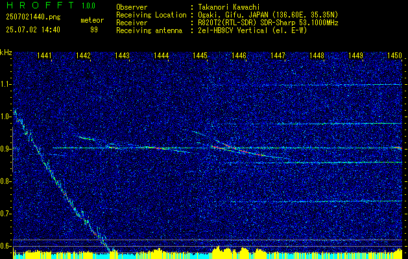Click the 1447 time marker
The width and height of the screenshot is (408, 259).
tap(278, 55)
